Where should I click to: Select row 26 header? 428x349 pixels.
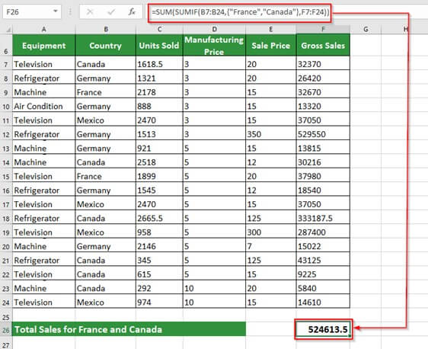pyautogui.click(x=6, y=330)
